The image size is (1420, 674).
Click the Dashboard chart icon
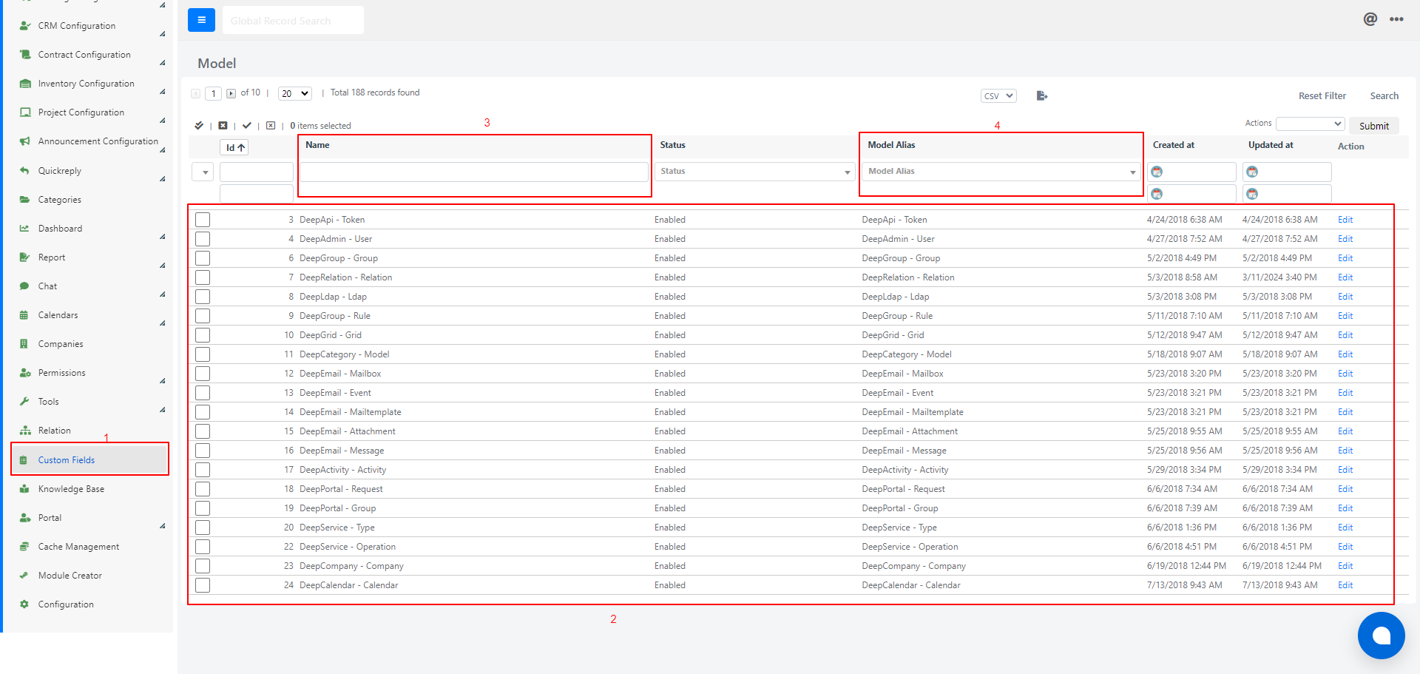pyautogui.click(x=25, y=229)
